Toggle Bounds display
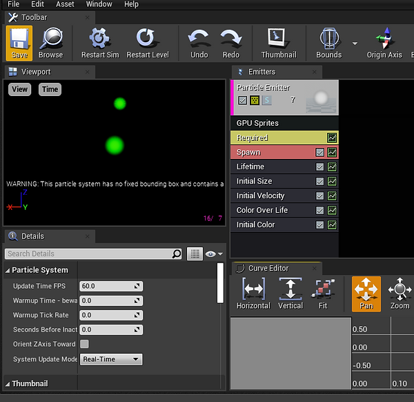Image resolution: width=414 pixels, height=402 pixels. (x=328, y=43)
